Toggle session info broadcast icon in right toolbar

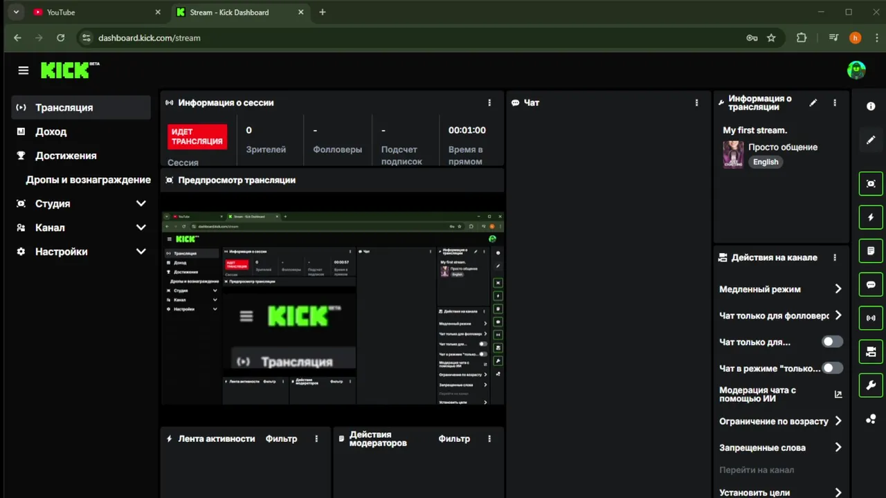[871, 318]
